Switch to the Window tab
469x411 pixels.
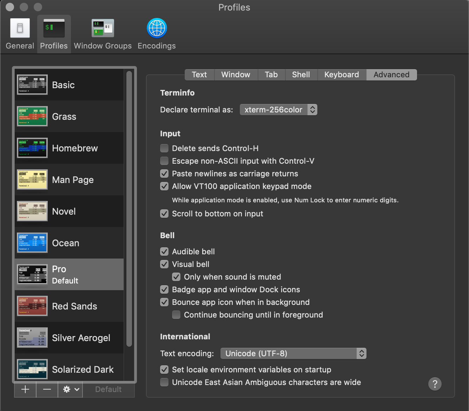coord(236,74)
